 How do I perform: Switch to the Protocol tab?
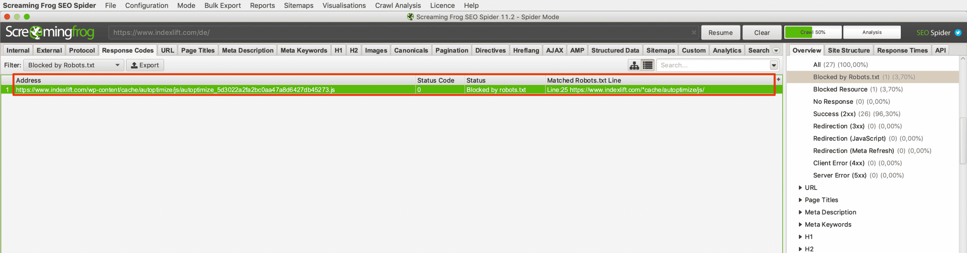tap(82, 50)
